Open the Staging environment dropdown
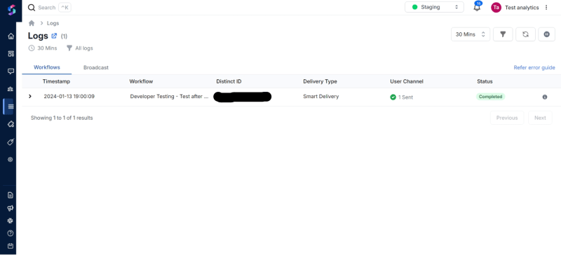This screenshot has height=260, width=561. [x=434, y=7]
